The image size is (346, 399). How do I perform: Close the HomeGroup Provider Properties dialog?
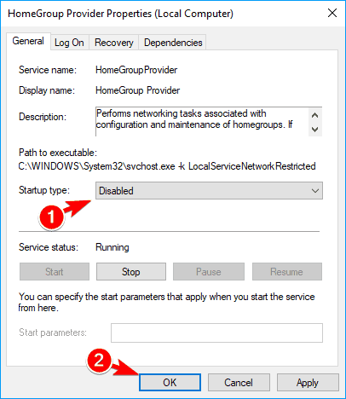(332, 13)
